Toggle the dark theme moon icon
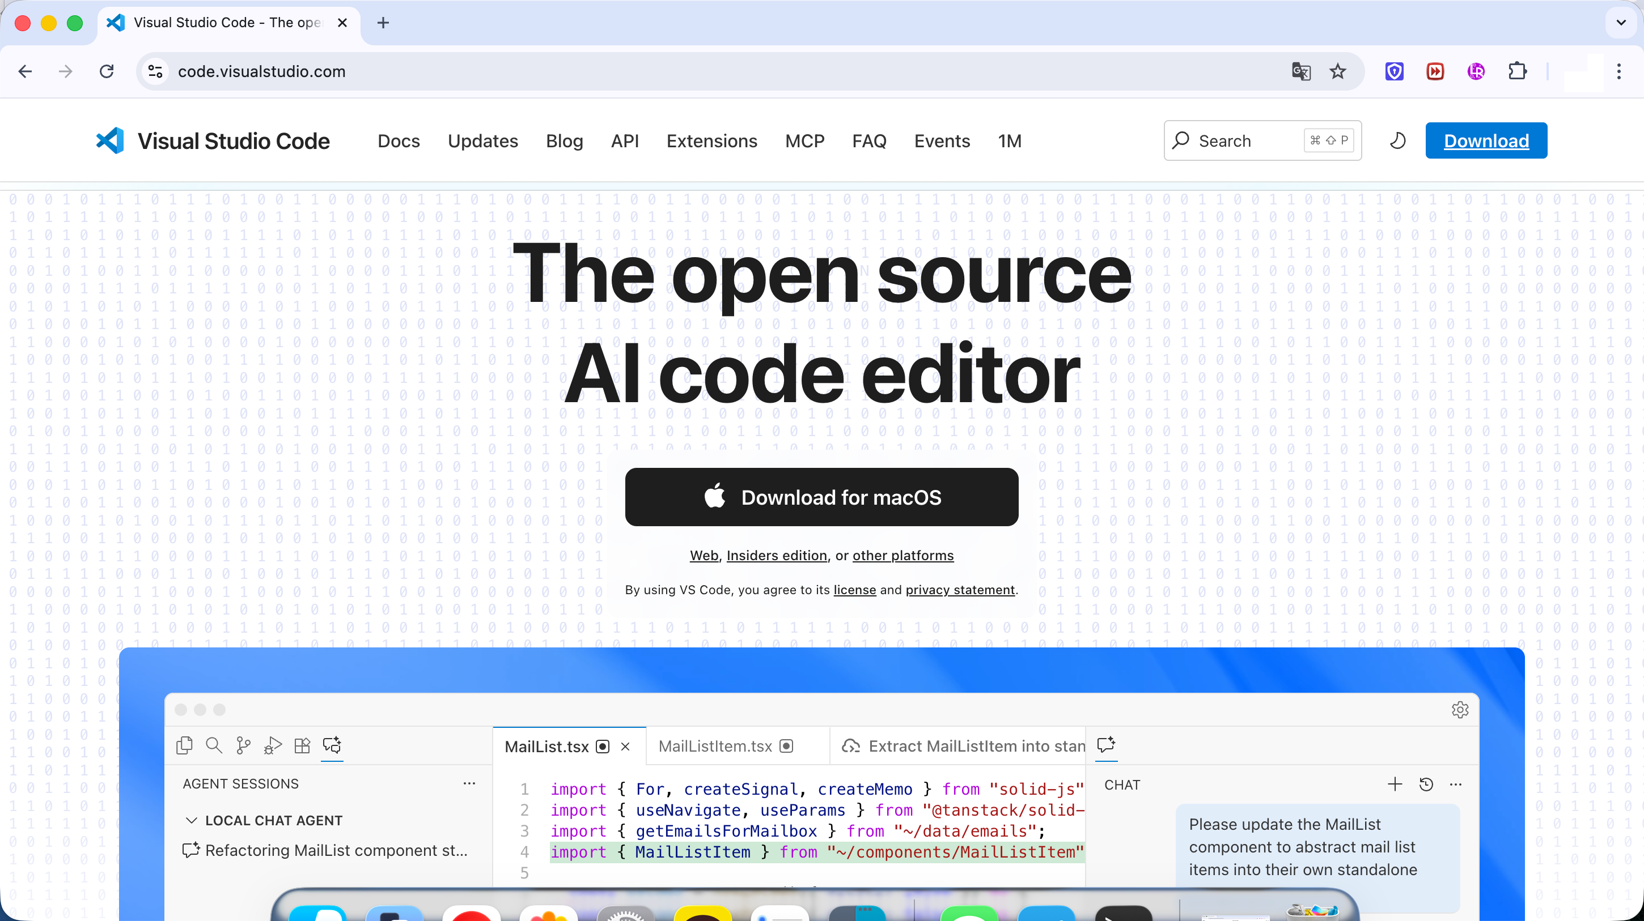 1397,140
